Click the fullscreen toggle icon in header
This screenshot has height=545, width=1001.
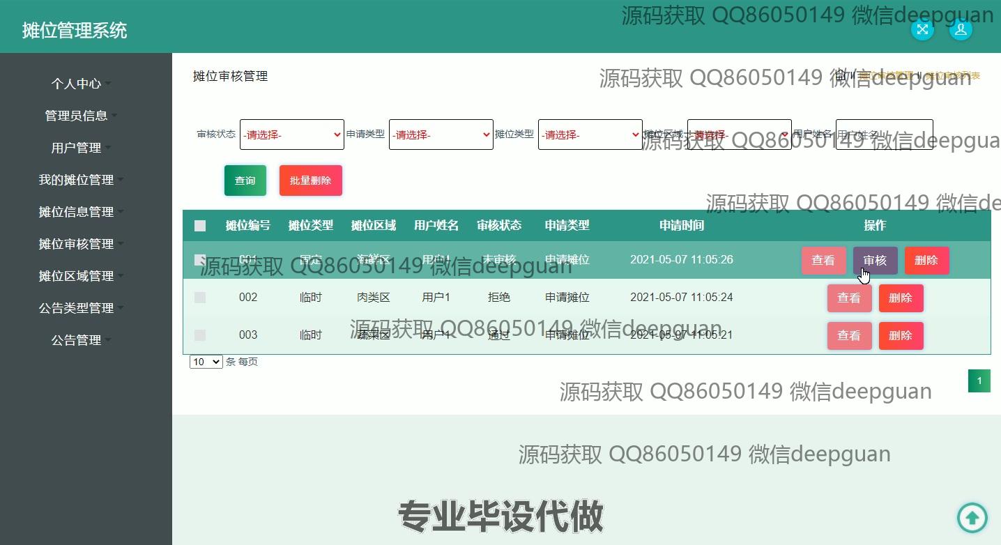[x=922, y=29]
